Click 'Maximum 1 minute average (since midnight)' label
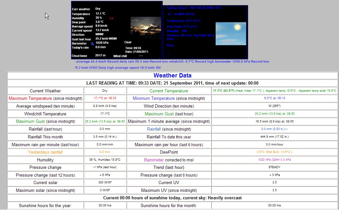The image size is (339, 210). pos(169,122)
